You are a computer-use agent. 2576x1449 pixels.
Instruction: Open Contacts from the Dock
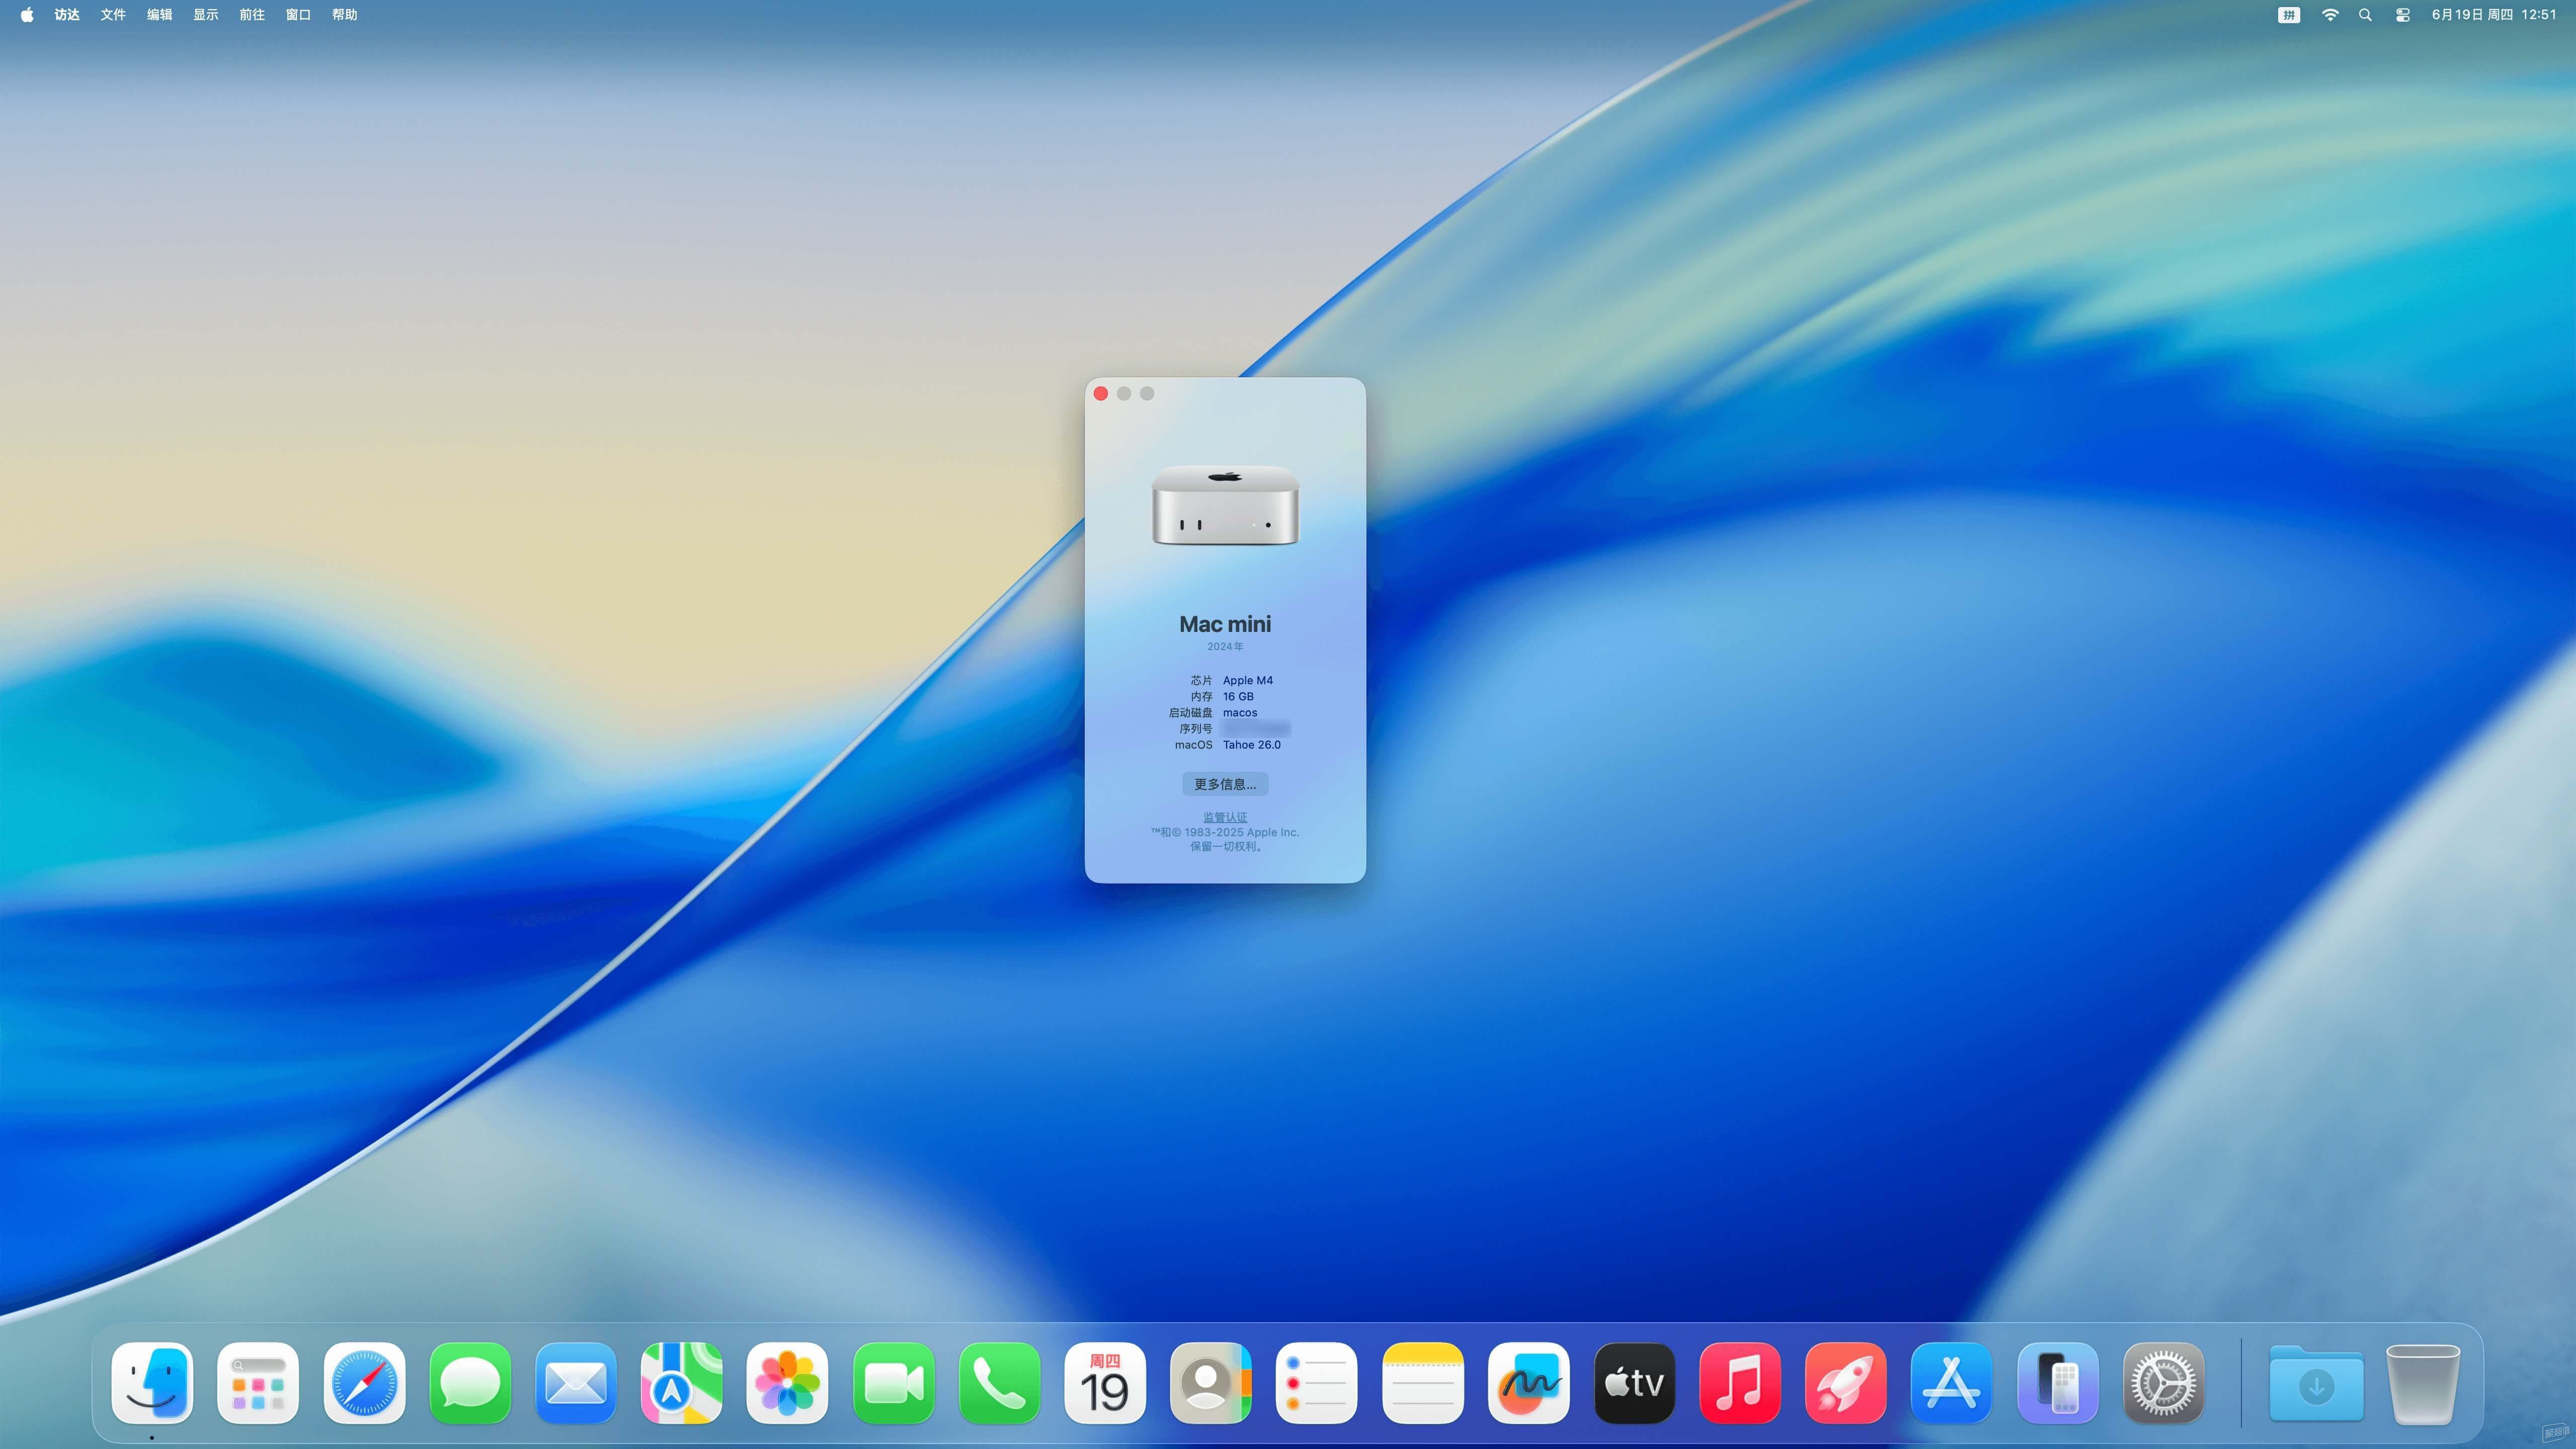(1211, 1383)
